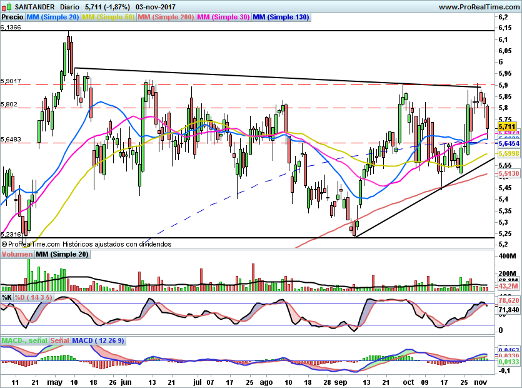The width and height of the screenshot is (522, 388).
Task: Click the 6,2 price axis label
Action: pos(503,17)
